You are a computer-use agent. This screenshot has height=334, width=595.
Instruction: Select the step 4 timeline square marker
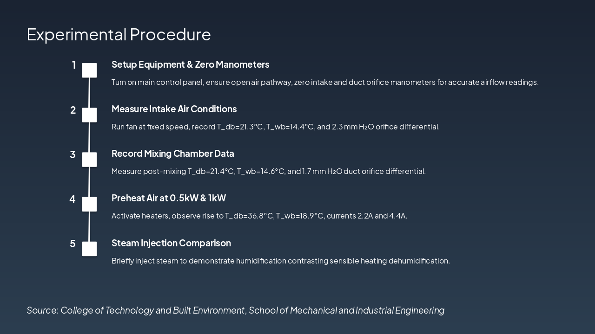point(89,204)
